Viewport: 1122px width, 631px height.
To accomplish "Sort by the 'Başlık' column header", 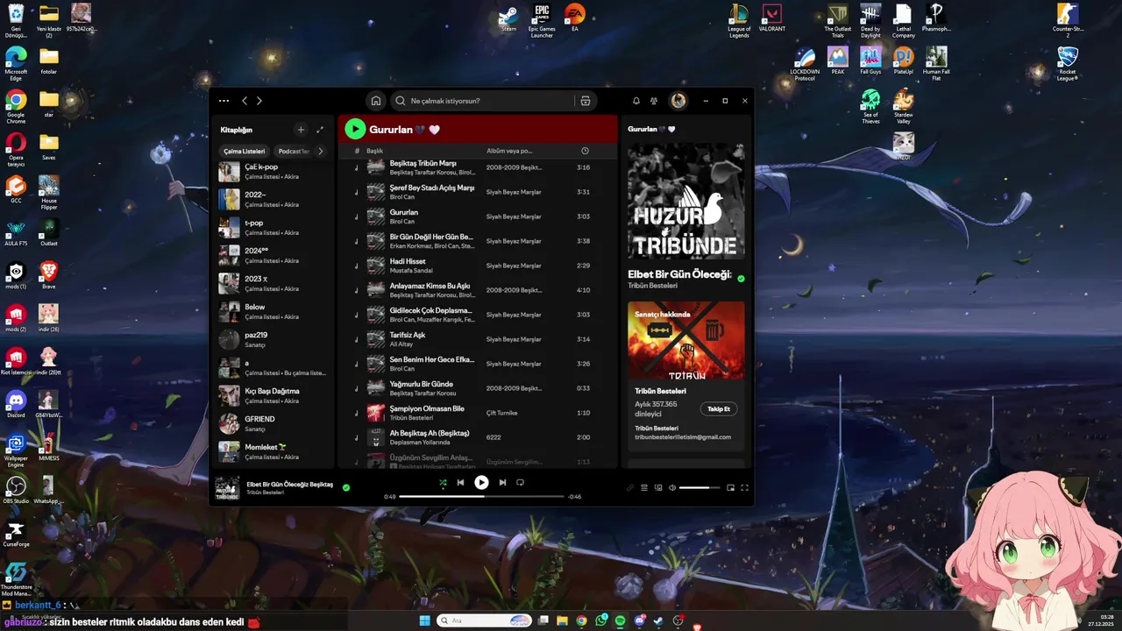I will [375, 151].
